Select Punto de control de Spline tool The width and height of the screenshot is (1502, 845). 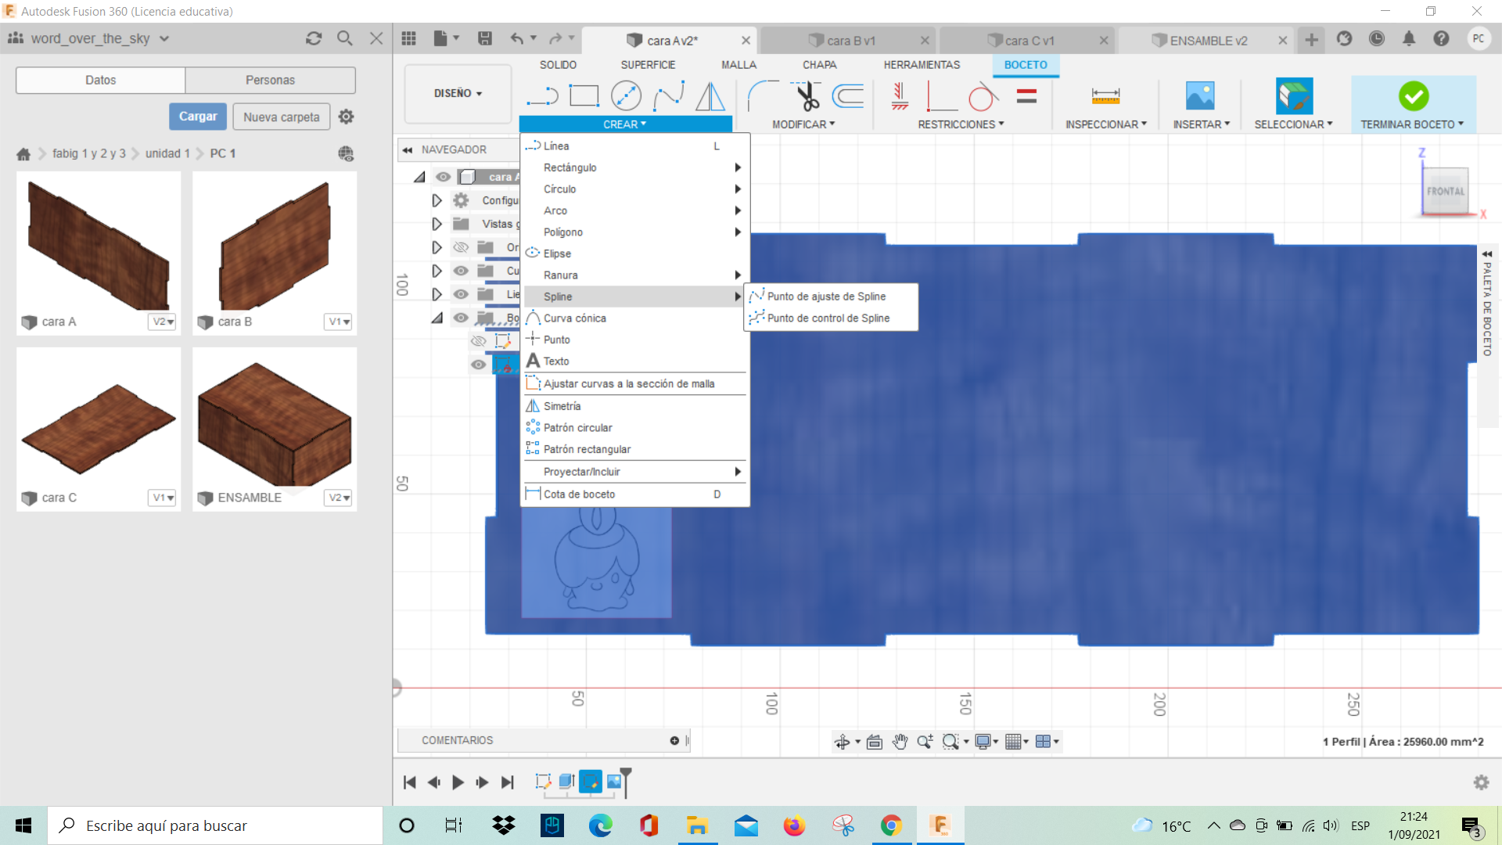[826, 318]
